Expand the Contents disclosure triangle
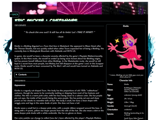Viewport: 160px width, 120px height. [x=17, y=75]
